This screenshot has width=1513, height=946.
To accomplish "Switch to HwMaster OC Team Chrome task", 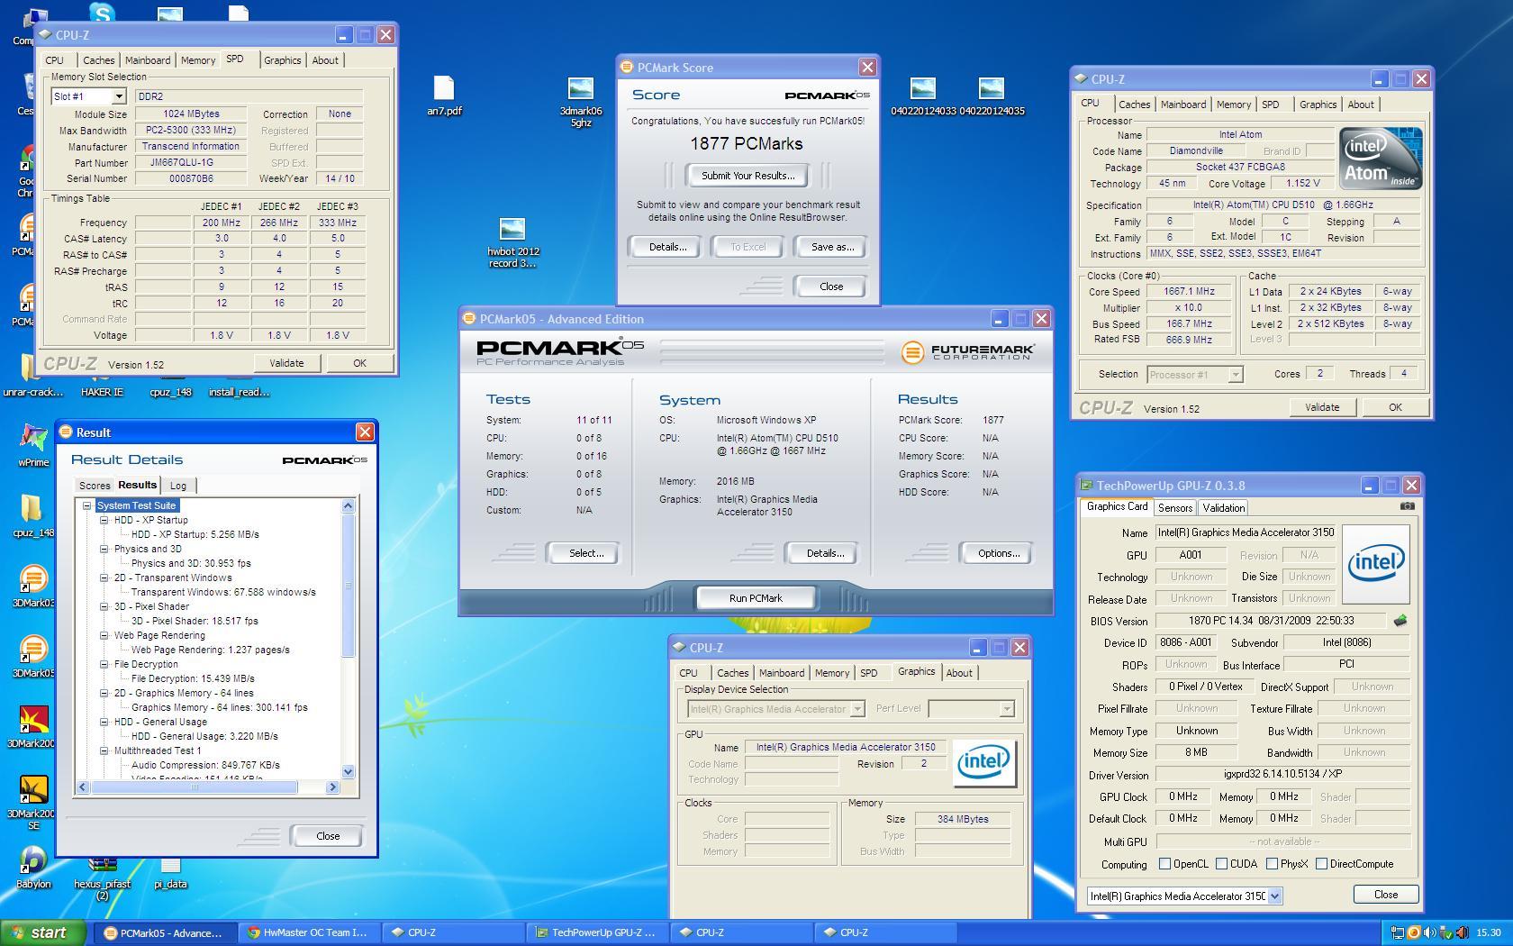I will tap(311, 932).
